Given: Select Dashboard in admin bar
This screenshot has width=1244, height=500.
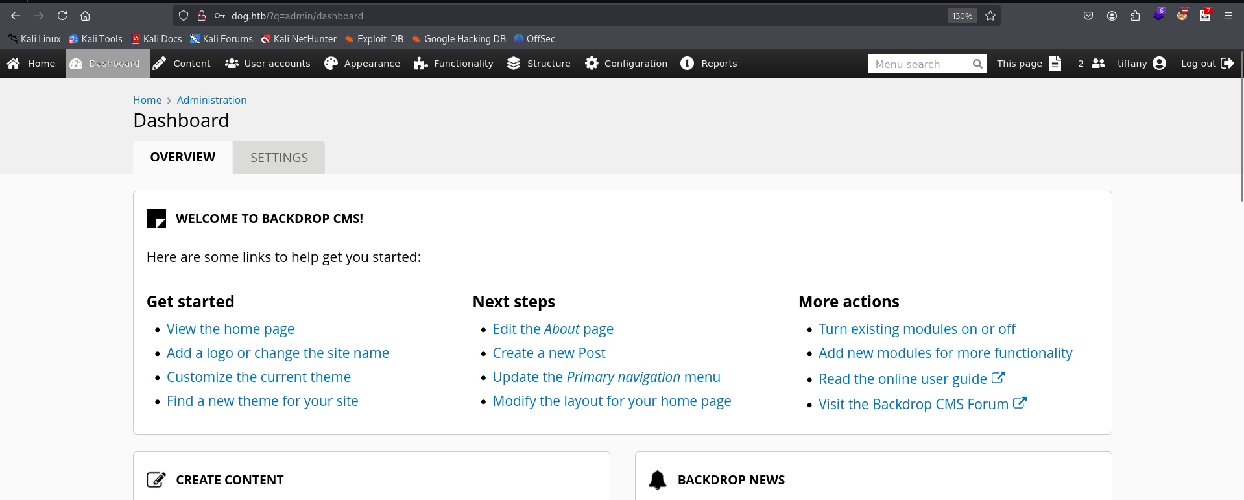Looking at the screenshot, I should point(107,64).
